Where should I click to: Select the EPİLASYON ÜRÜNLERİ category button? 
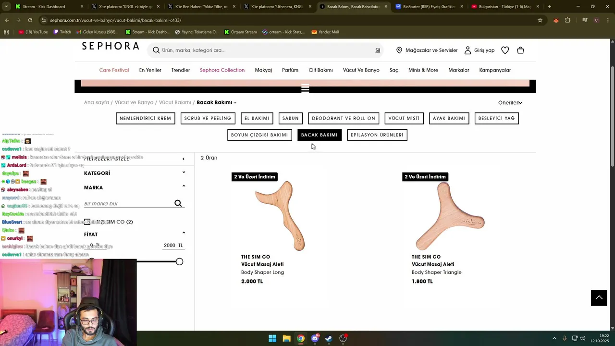click(377, 135)
